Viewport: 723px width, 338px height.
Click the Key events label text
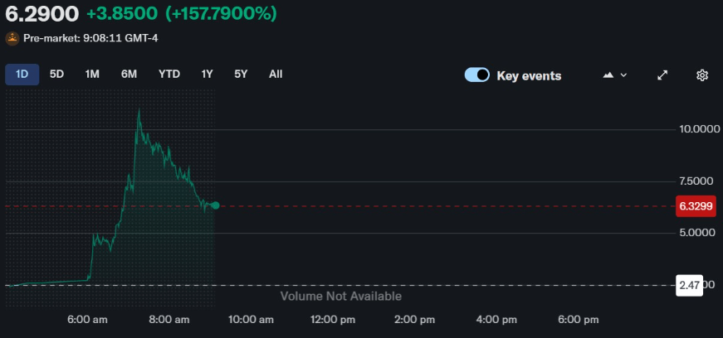529,75
